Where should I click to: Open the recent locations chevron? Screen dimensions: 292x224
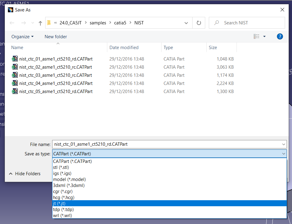tap(33, 23)
